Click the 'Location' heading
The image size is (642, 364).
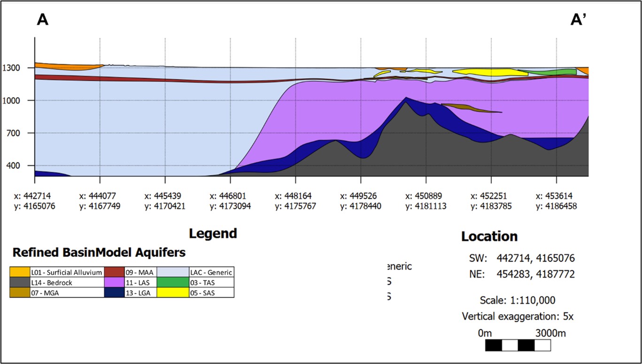[489, 236]
